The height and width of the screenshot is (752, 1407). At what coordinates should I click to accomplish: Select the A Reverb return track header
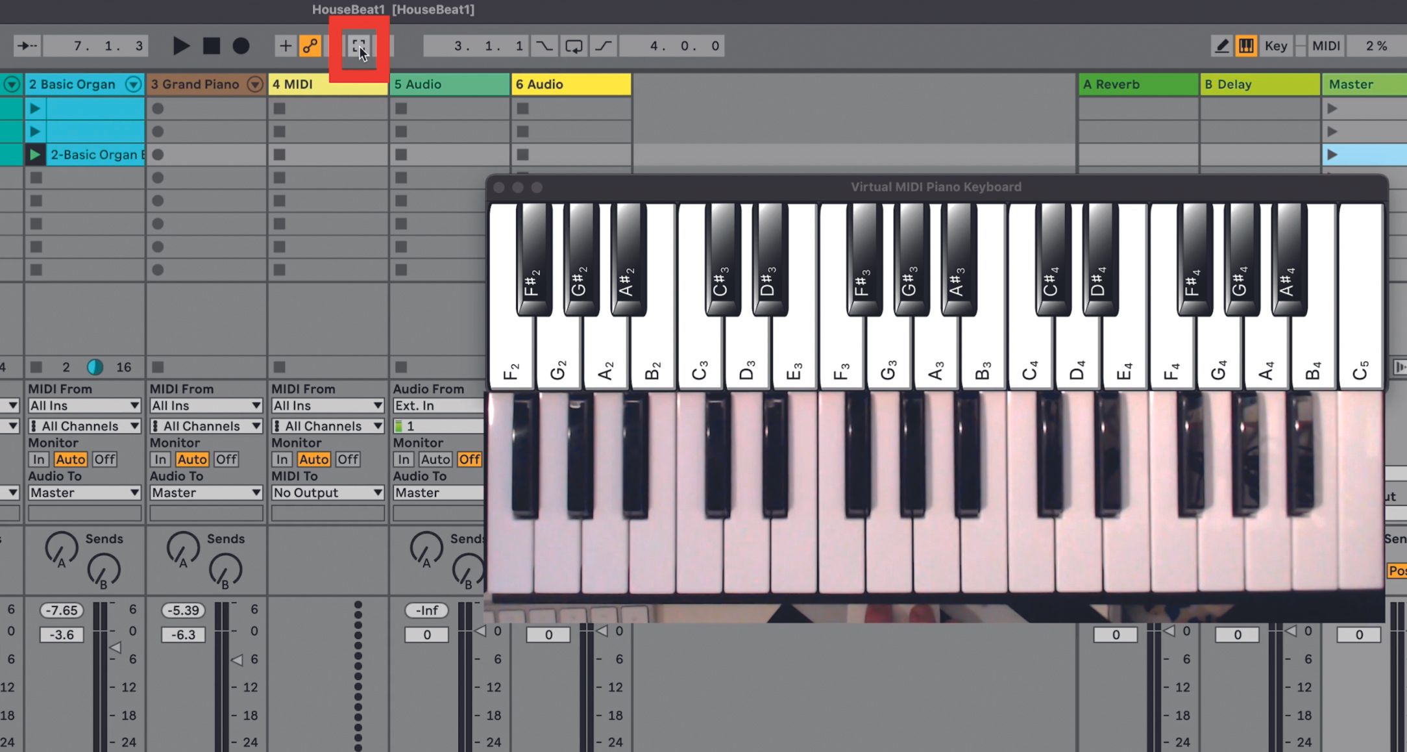[1138, 84]
